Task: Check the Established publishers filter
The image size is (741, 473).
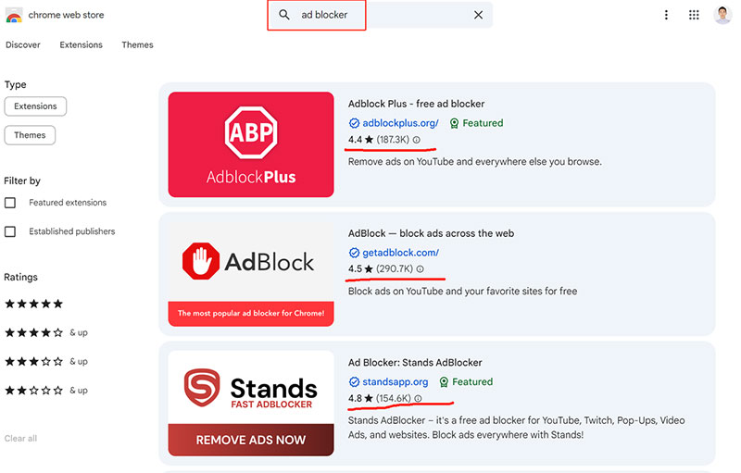Action: coord(10,231)
